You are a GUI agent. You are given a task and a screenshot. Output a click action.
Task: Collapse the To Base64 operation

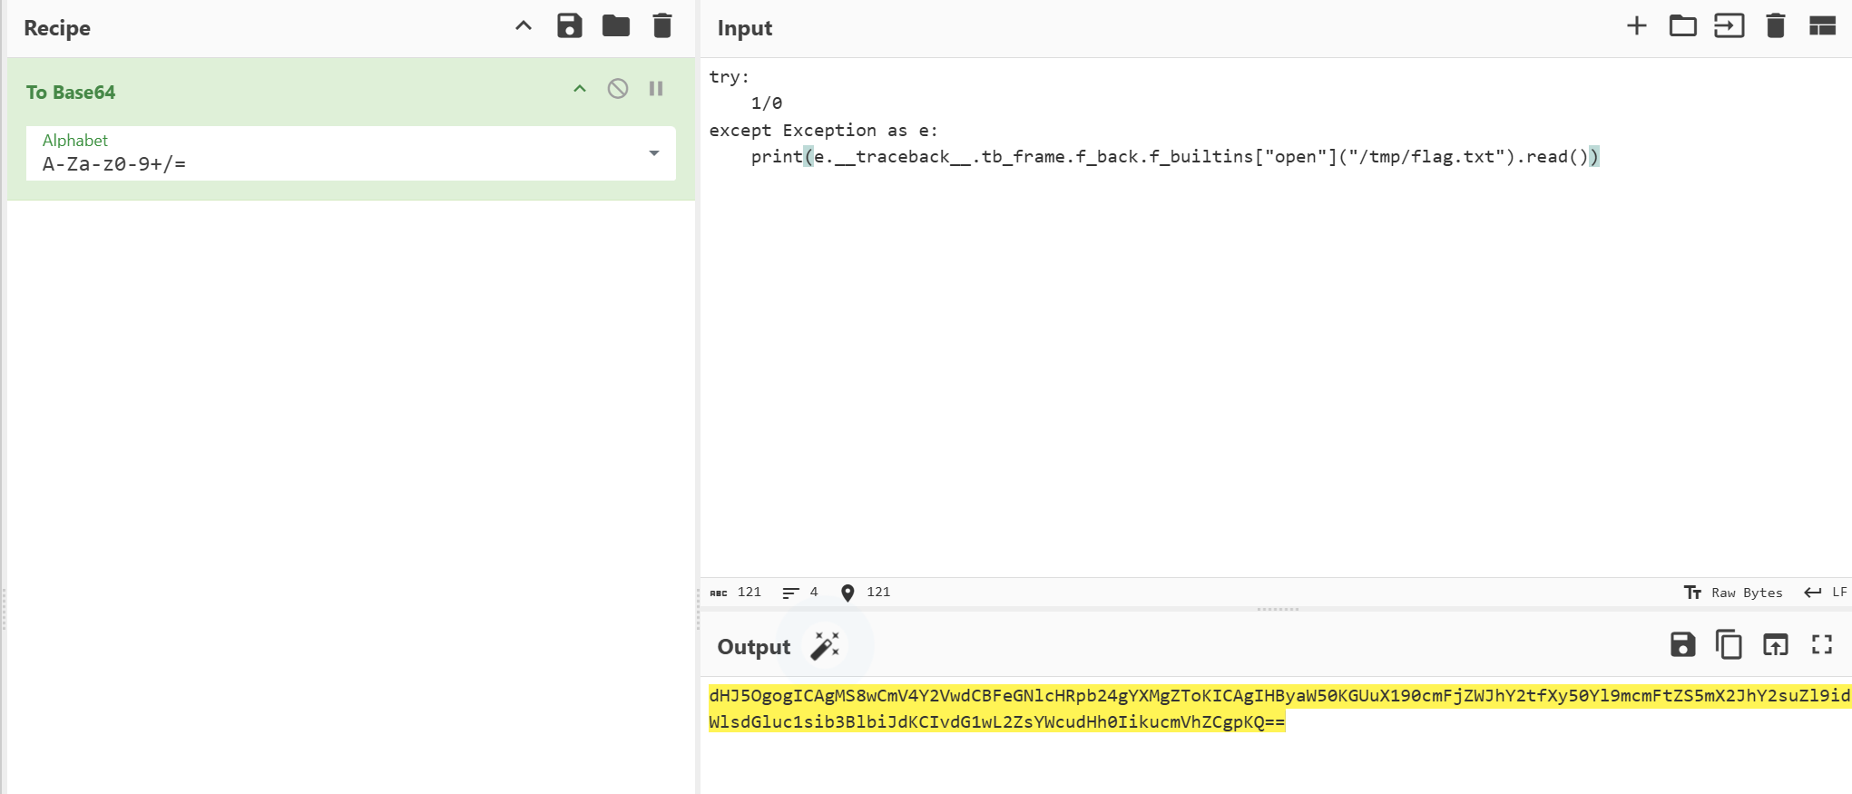click(580, 89)
